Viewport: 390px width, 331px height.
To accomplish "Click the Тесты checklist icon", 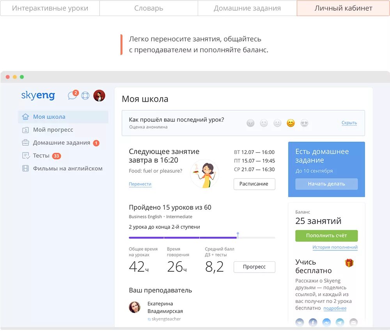I will click(26, 156).
